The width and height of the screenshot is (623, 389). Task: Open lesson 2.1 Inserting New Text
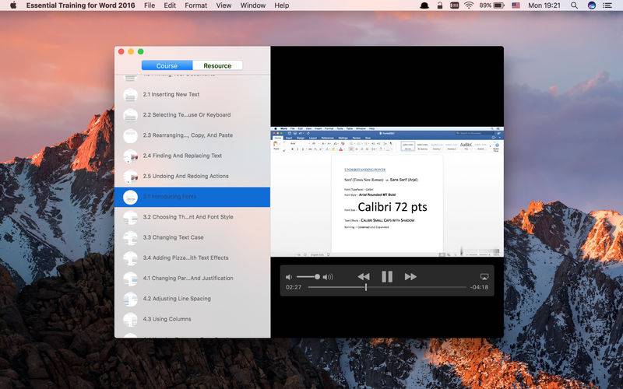click(x=192, y=94)
